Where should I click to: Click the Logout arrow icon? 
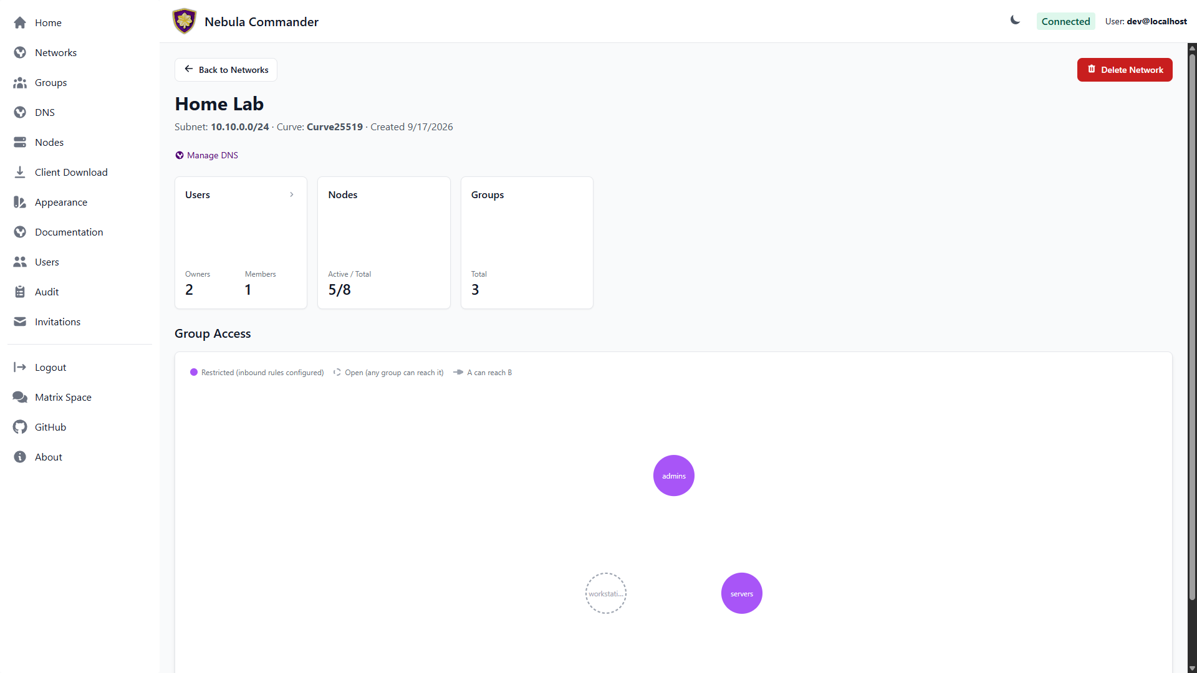(x=20, y=367)
